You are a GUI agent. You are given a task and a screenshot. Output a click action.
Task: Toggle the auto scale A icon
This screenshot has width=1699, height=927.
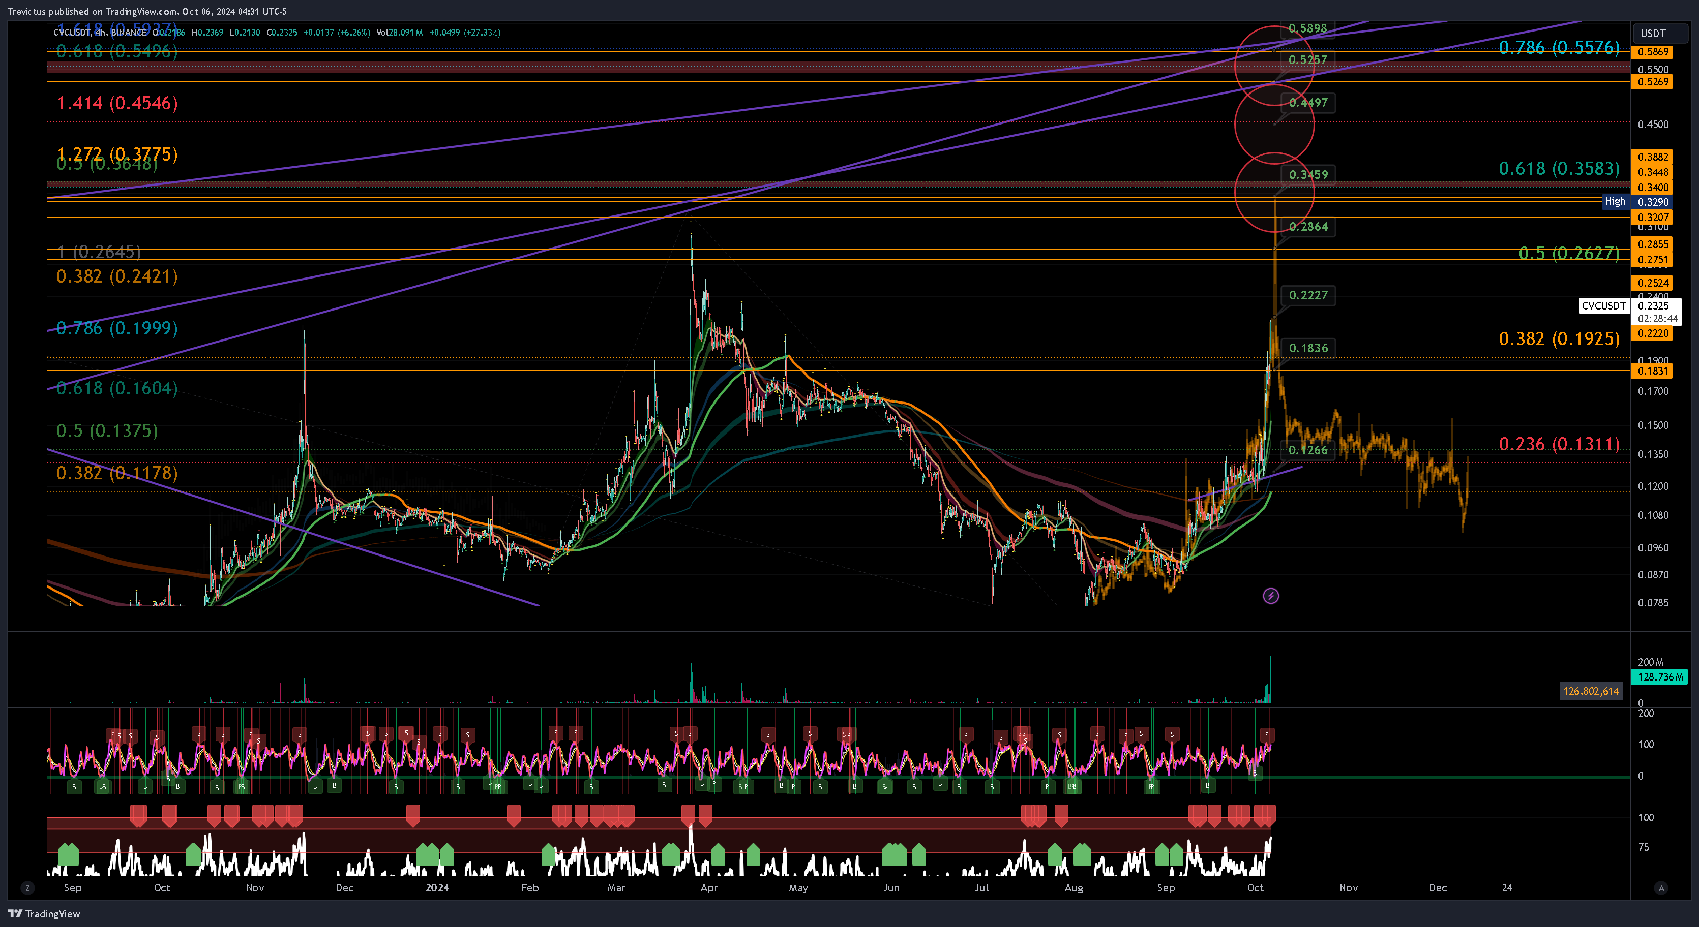tap(1661, 888)
